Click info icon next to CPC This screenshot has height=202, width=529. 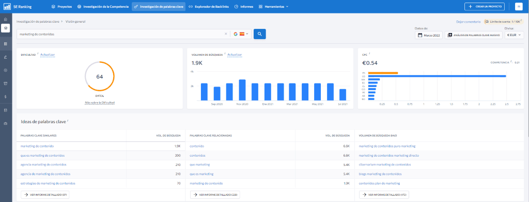point(369,54)
